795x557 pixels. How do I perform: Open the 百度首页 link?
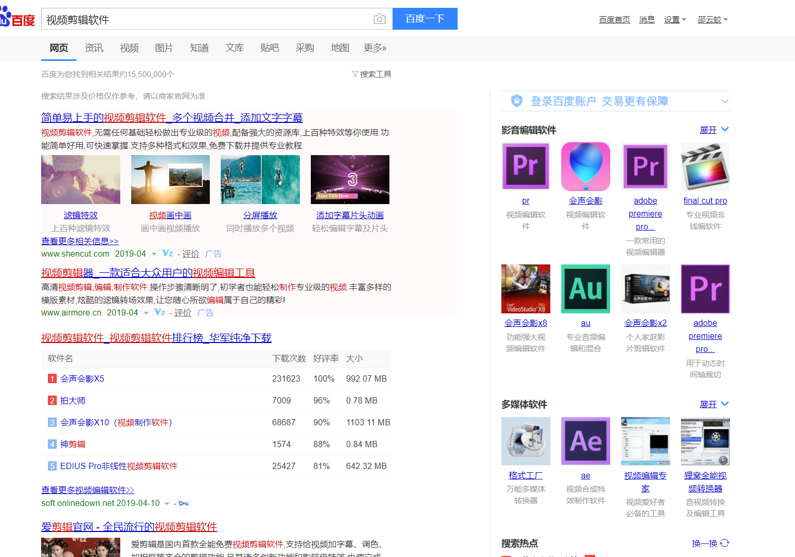(614, 20)
